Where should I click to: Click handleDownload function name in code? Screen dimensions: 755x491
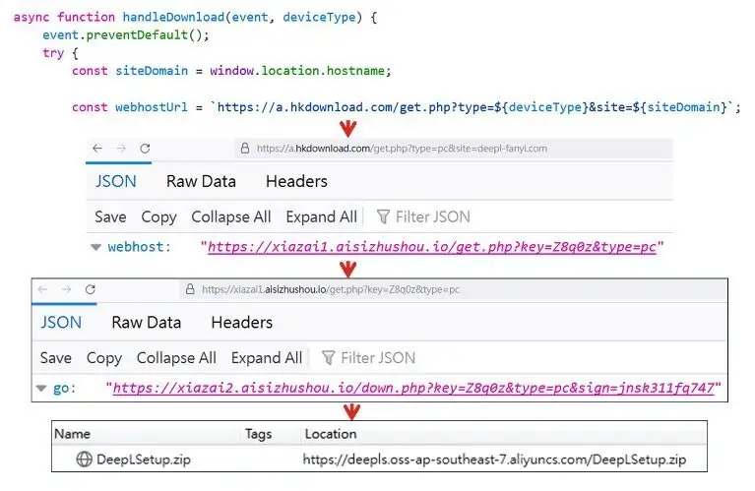[173, 17]
